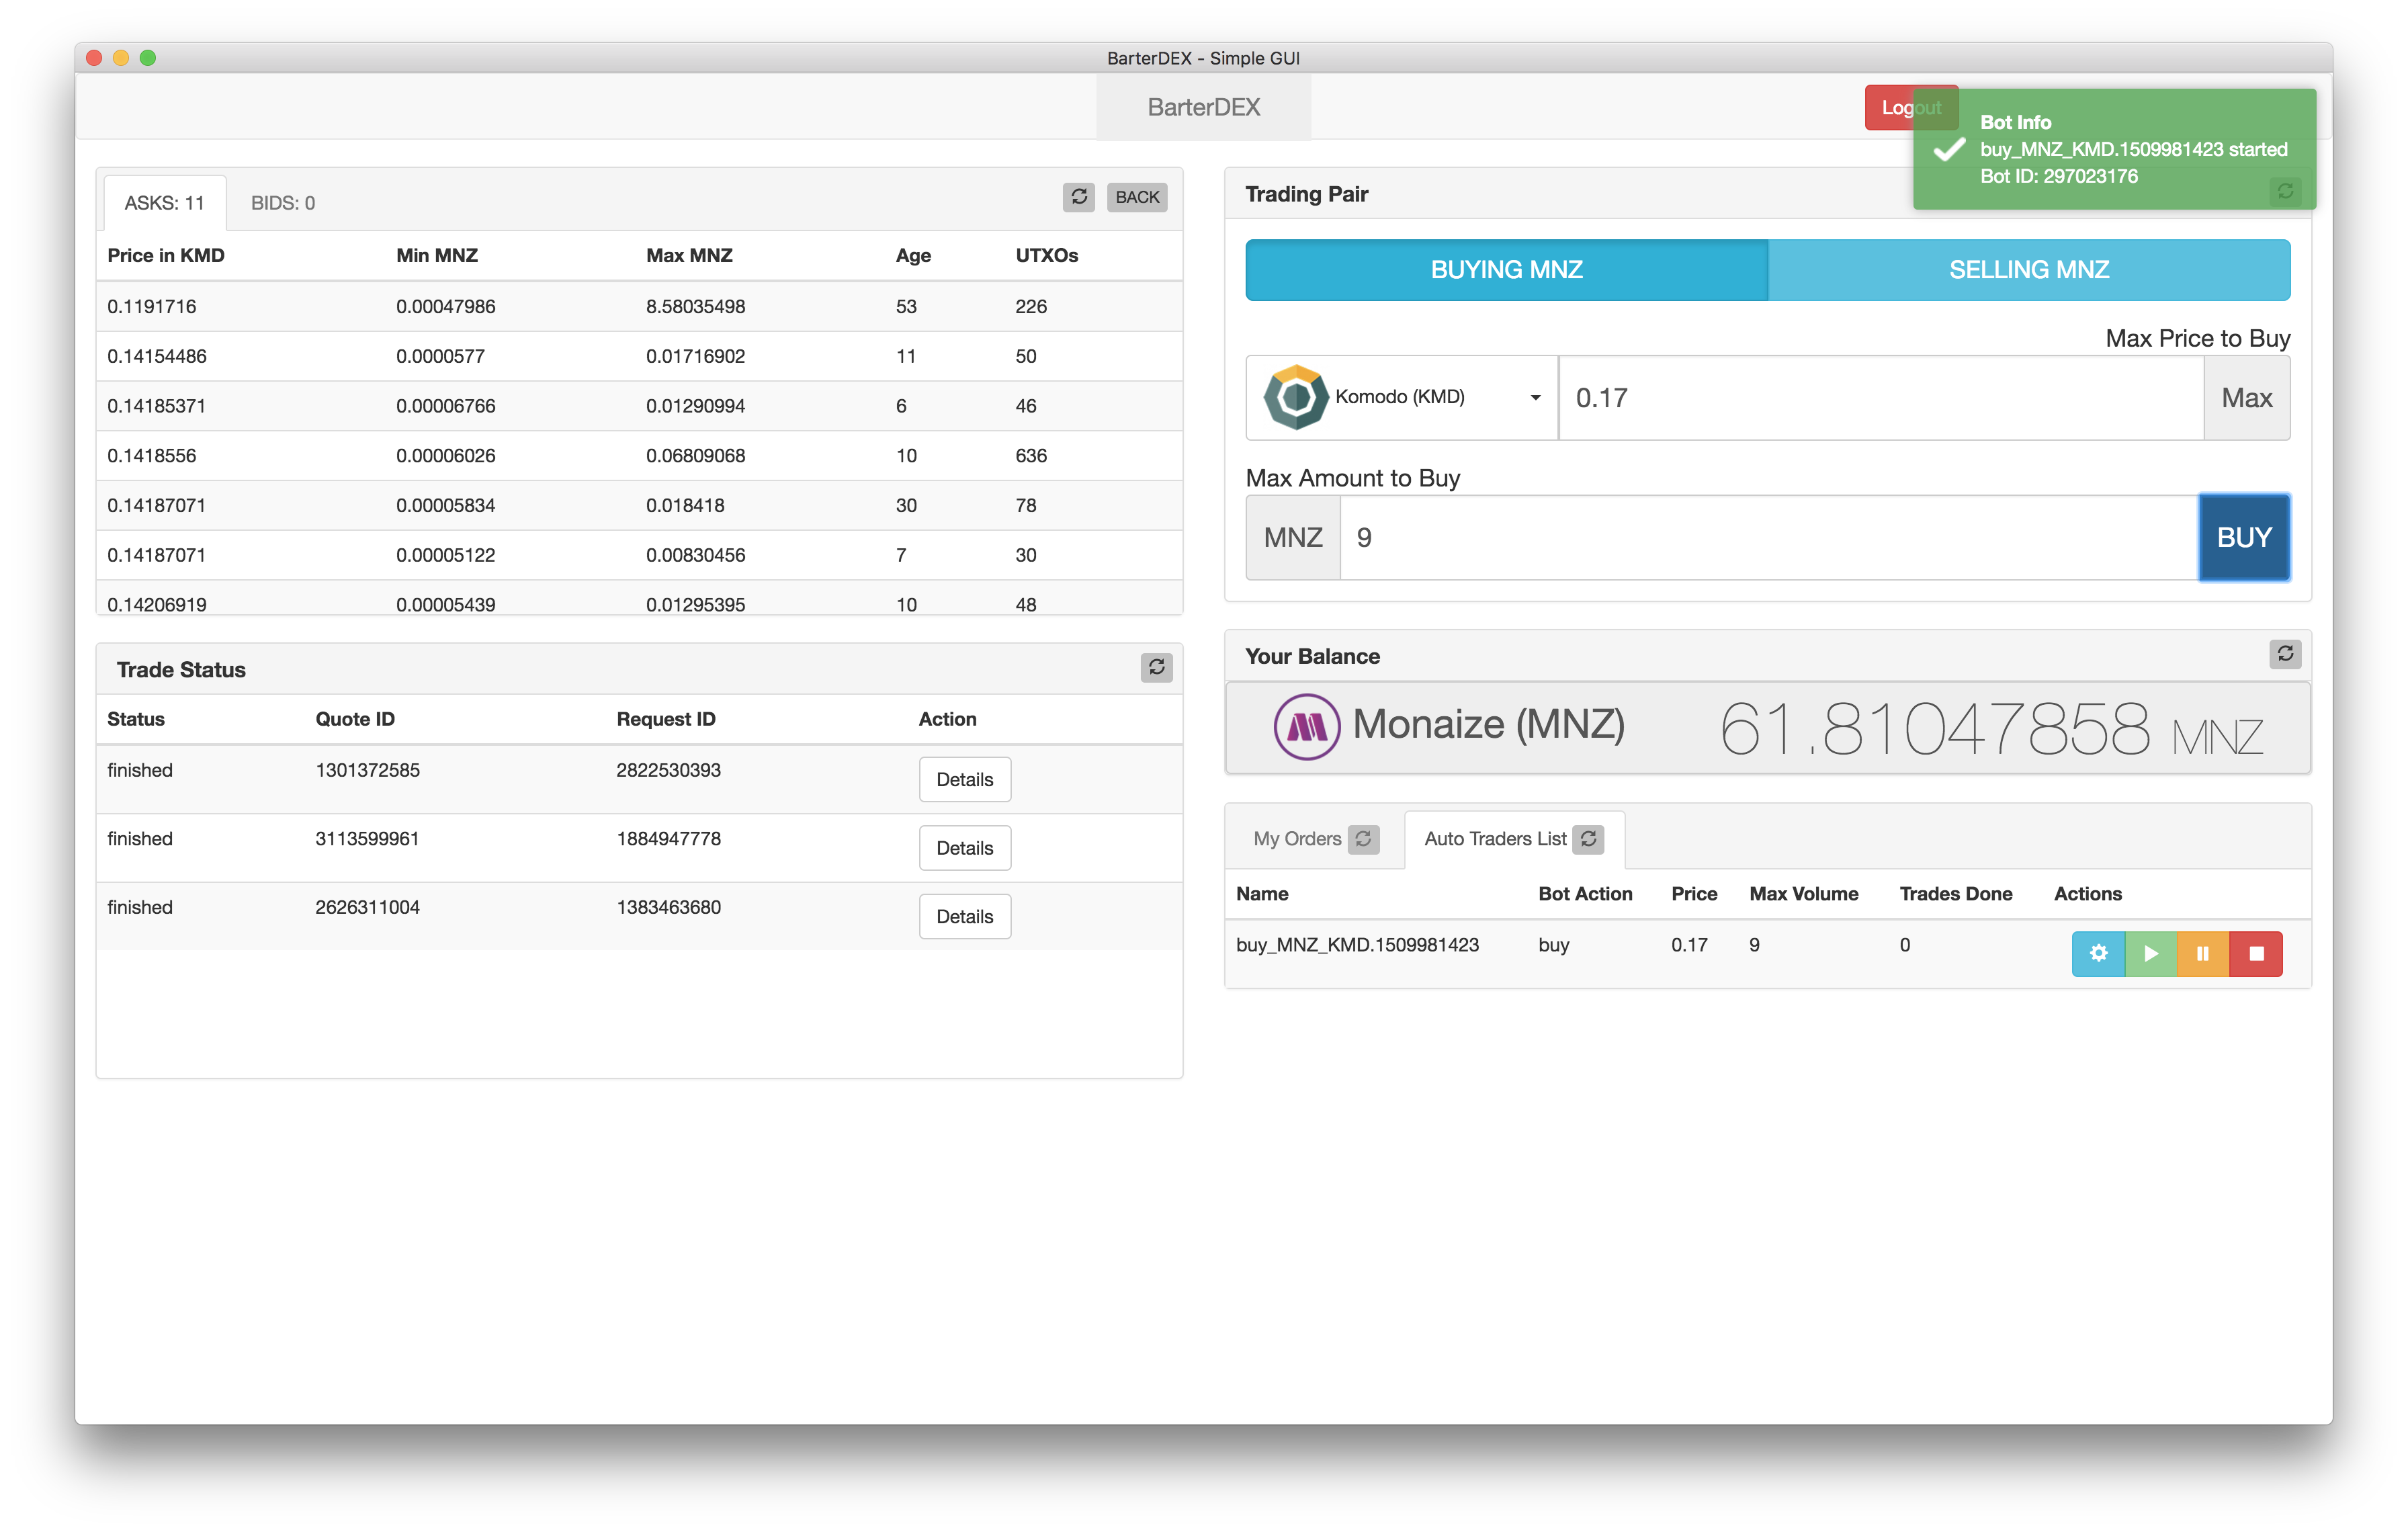Open the Komodo (KMD) currency dropdown
This screenshot has height=1532, width=2408.
click(1401, 397)
